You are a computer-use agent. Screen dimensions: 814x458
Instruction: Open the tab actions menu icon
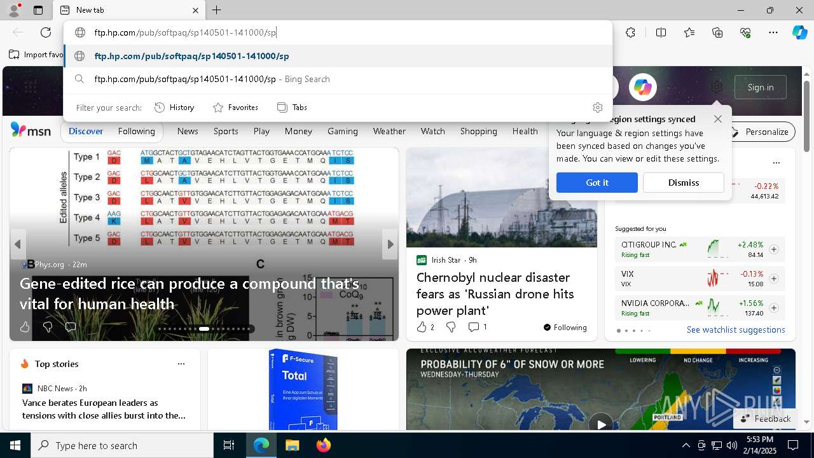tap(38, 10)
